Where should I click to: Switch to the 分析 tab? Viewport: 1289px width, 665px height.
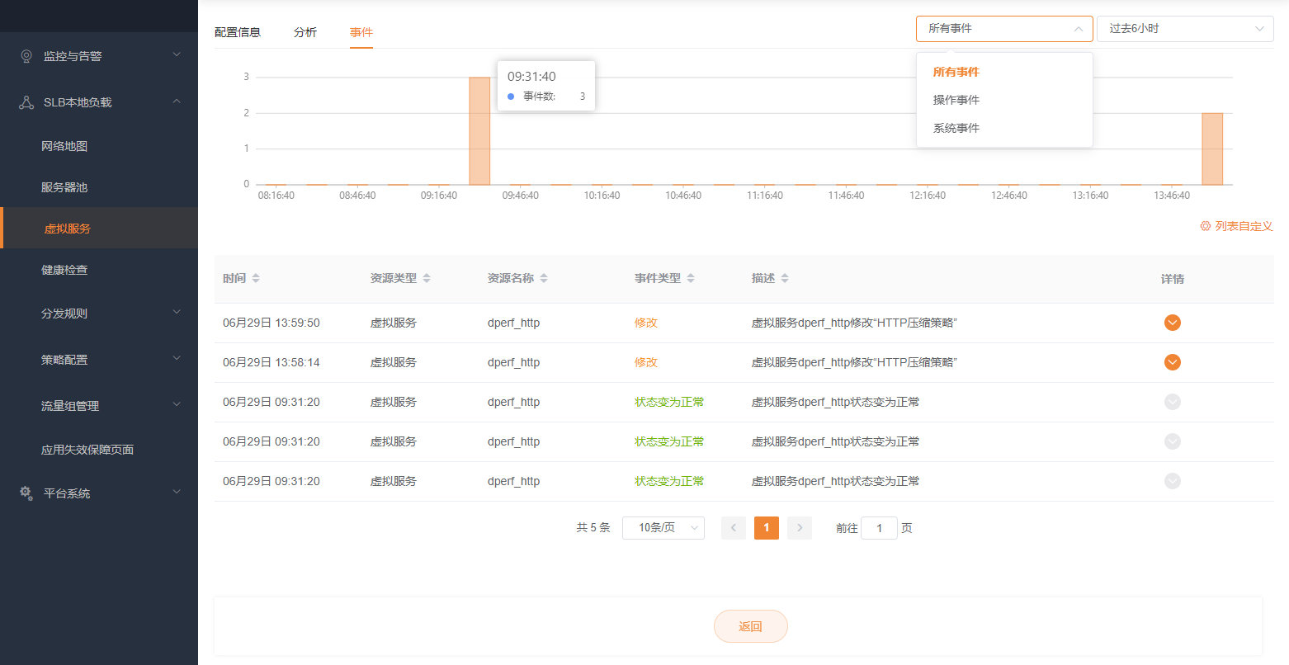(305, 32)
